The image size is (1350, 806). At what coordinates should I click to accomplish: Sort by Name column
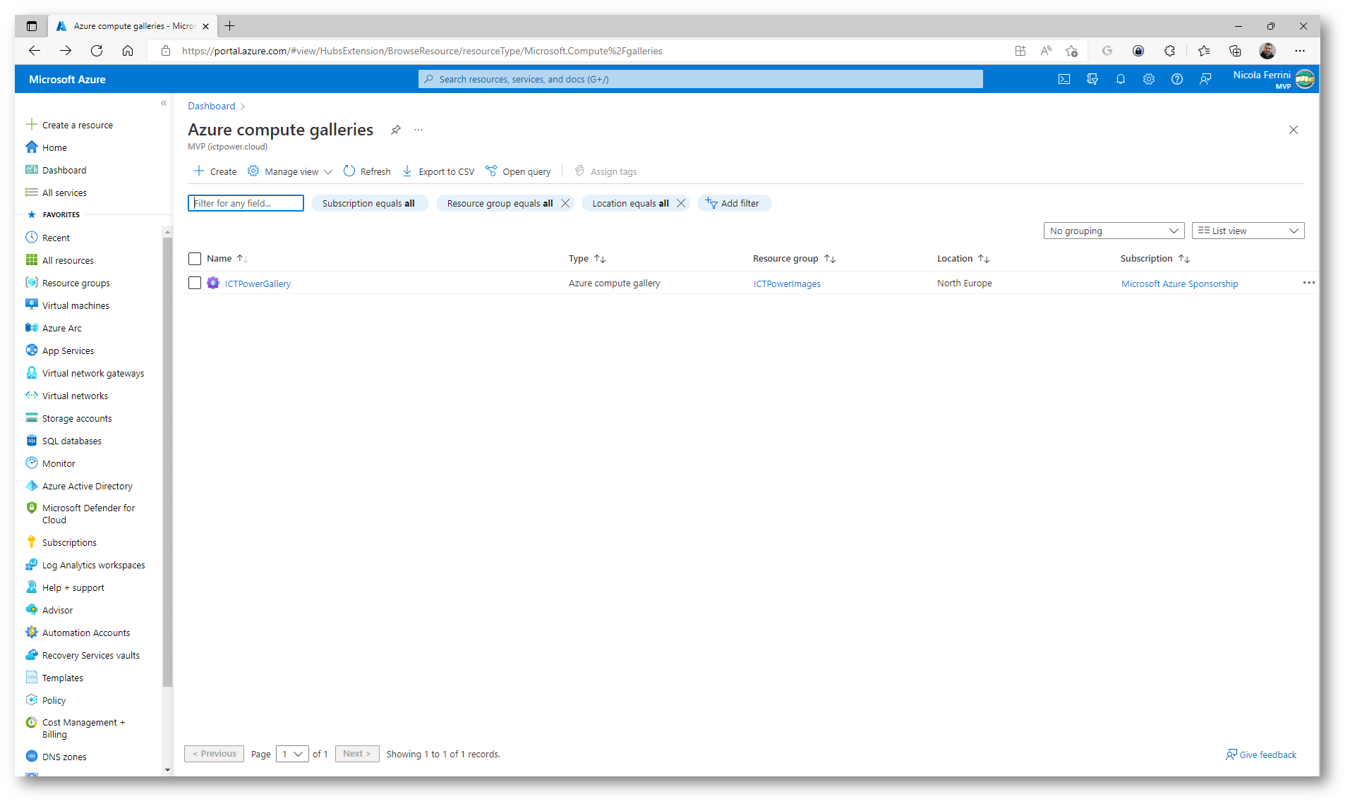[x=227, y=259]
